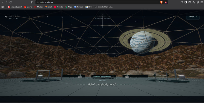Viewport: 204px width, 103px height.
Task: Go back to the previous page
Action: pos(3,2)
